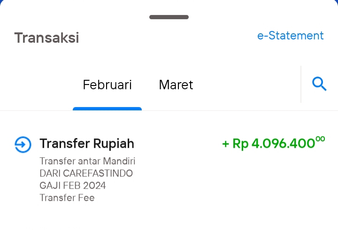Open the e-Statement link
This screenshot has width=338, height=230.
pos(291,36)
